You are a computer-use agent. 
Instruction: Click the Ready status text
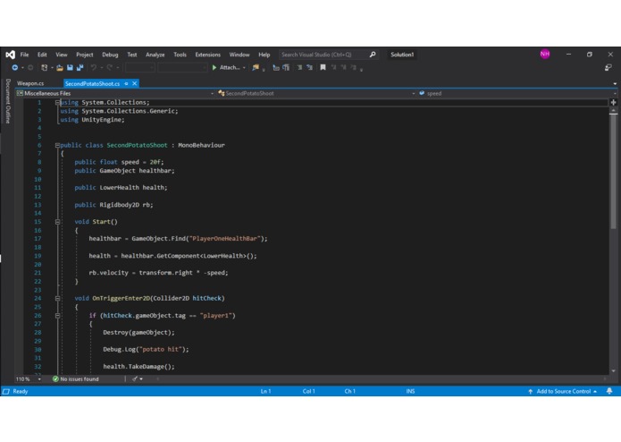pyautogui.click(x=21, y=391)
